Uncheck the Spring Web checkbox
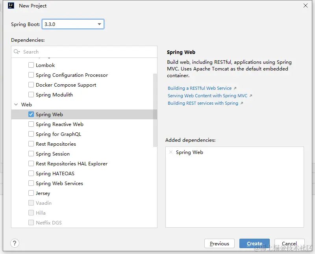Viewport: 315px width, 254px height. [x=31, y=114]
